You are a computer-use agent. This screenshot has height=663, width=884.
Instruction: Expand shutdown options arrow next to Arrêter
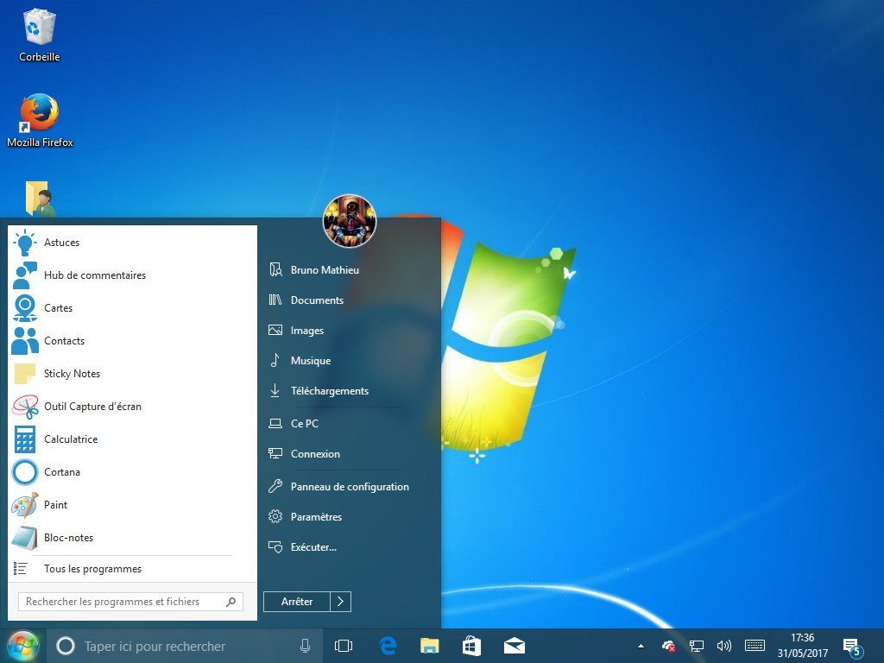tap(340, 602)
